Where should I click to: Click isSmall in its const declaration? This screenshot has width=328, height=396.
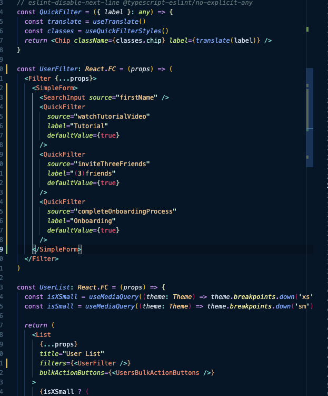point(61,306)
